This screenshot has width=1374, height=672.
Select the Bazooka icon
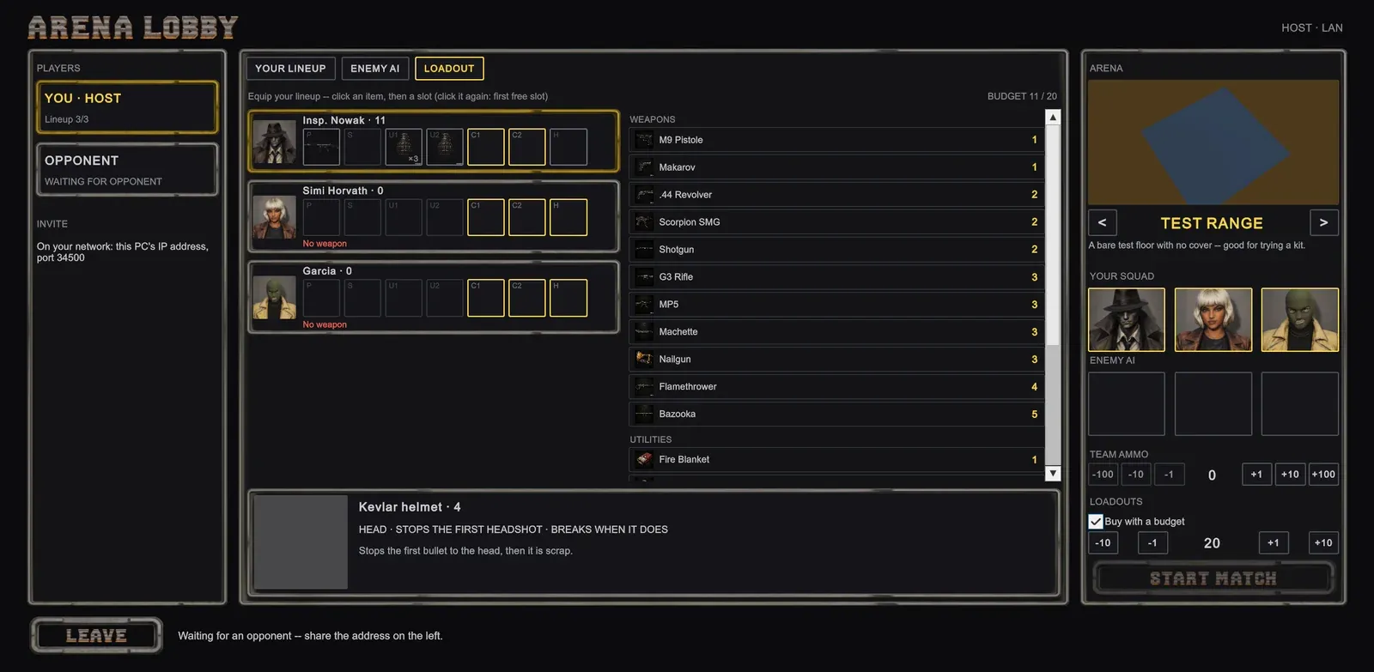coord(644,415)
